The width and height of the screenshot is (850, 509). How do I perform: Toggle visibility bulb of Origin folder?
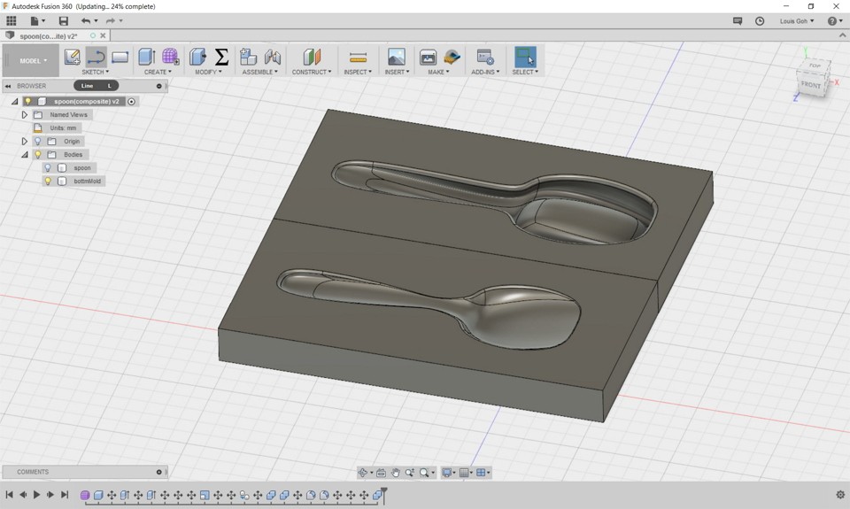click(x=38, y=141)
